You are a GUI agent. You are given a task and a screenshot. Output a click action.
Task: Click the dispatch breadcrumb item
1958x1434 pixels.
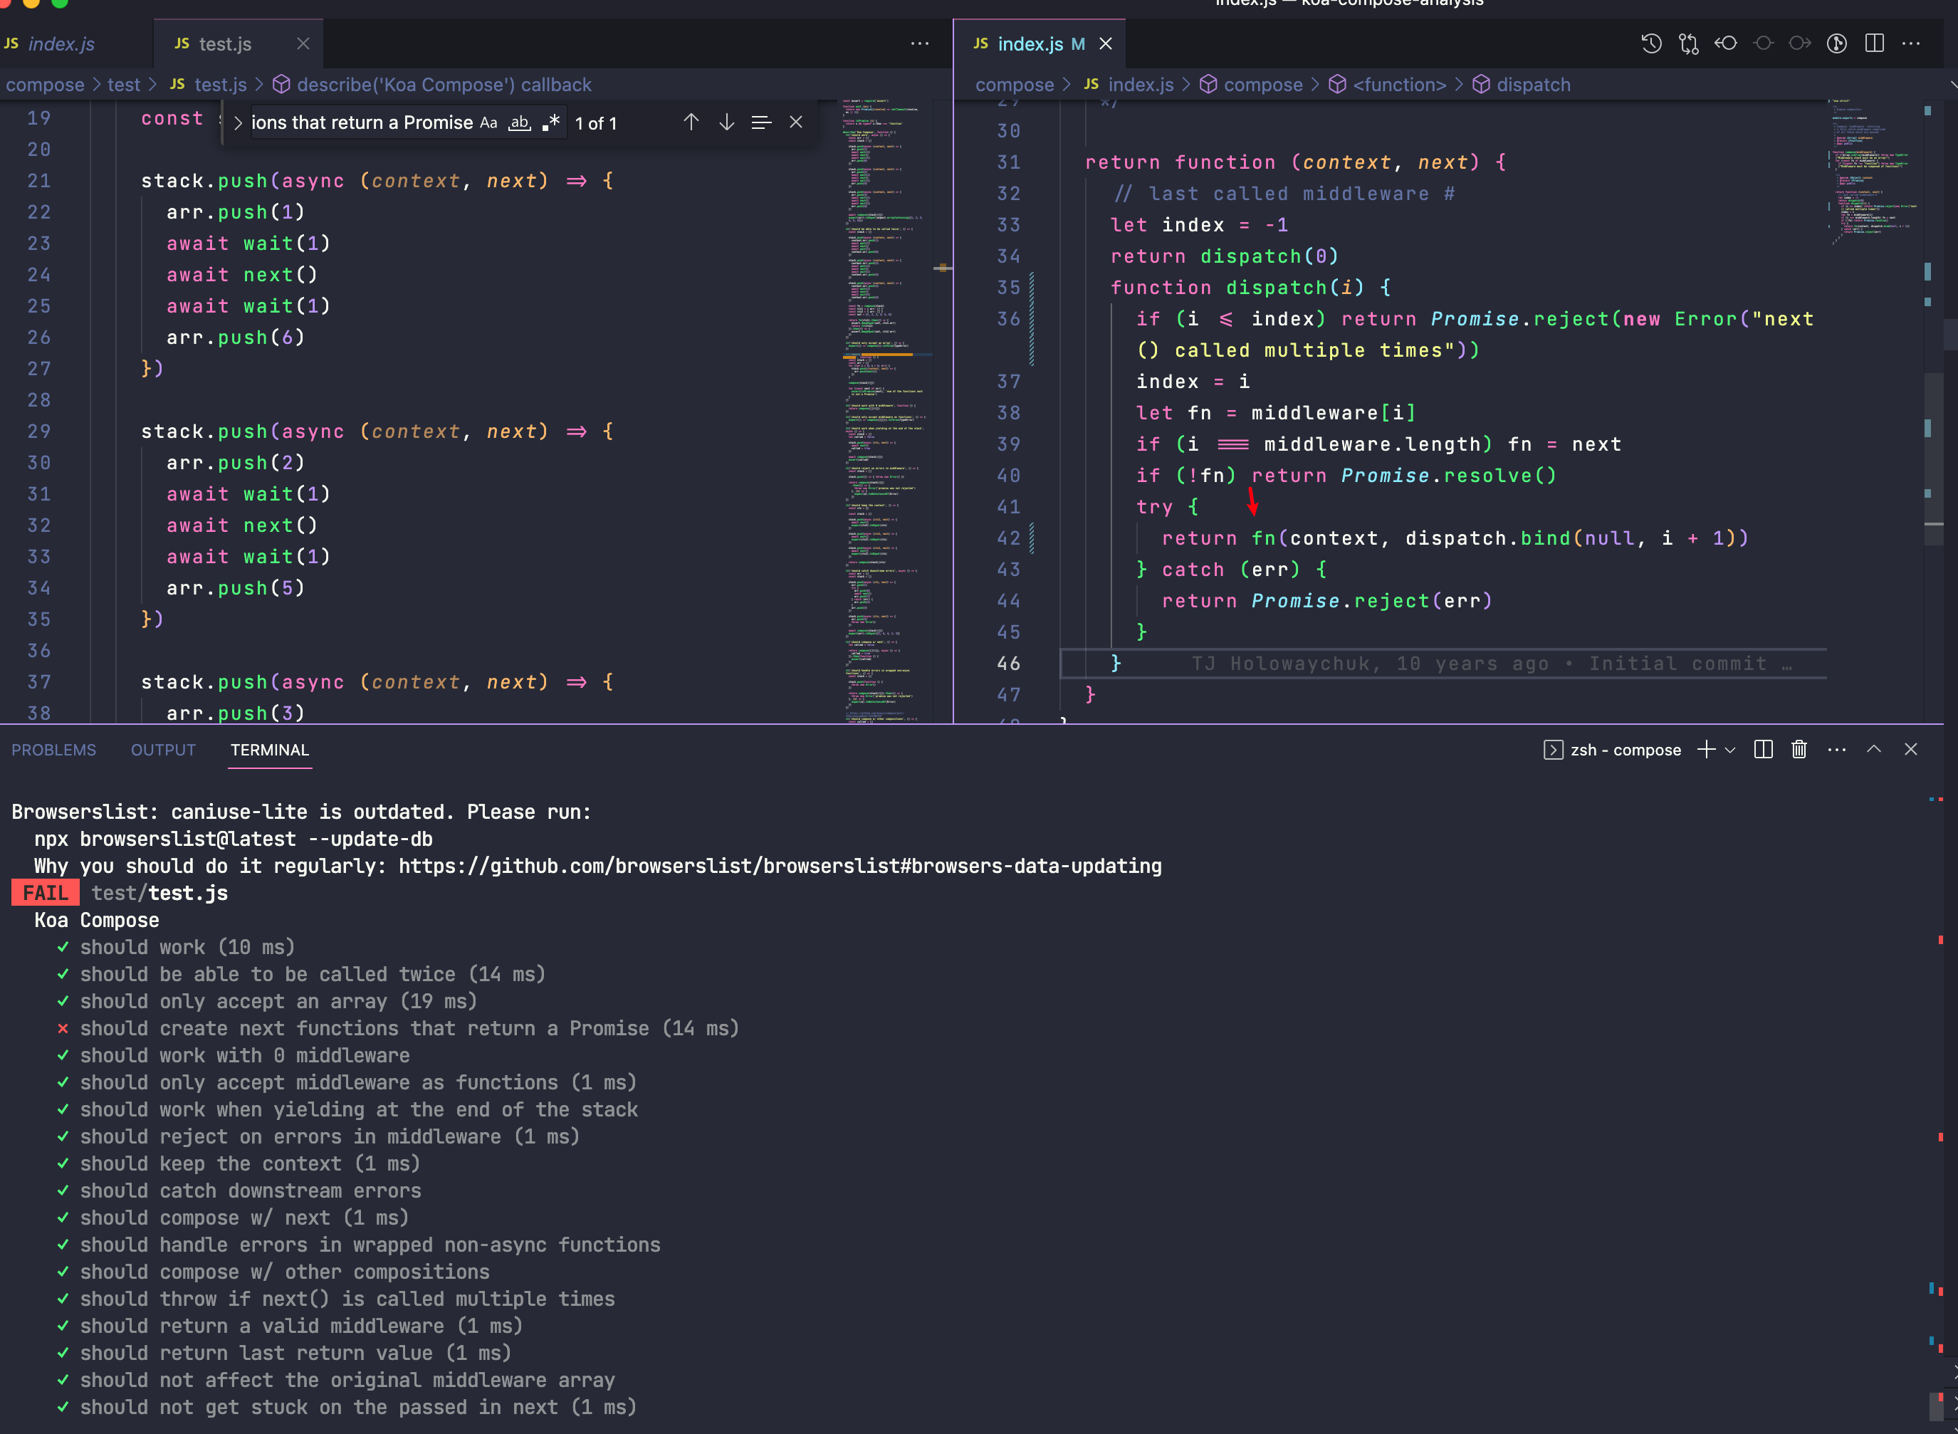click(x=1533, y=84)
